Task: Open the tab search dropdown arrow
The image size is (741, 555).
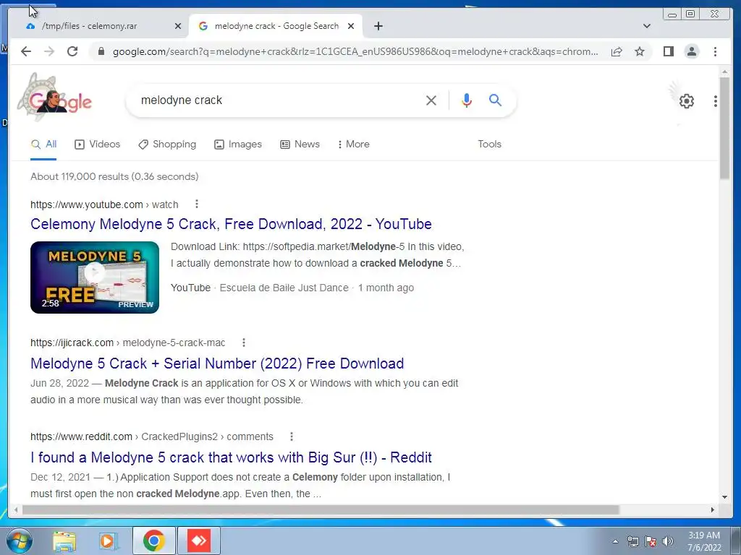Action: pos(647,26)
